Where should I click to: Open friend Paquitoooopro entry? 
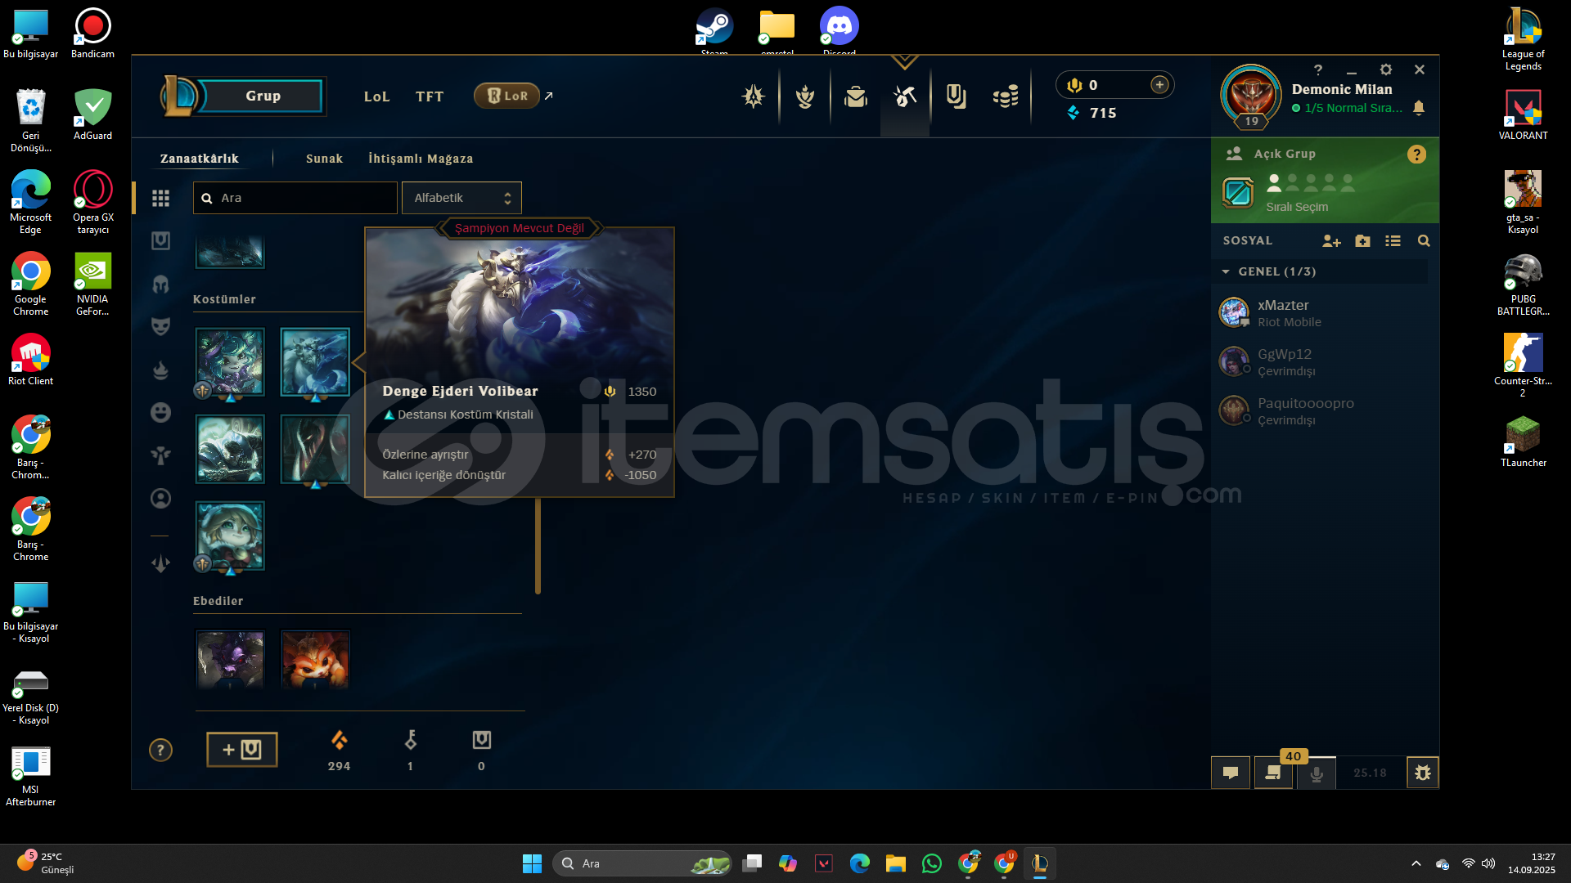[x=1321, y=411]
